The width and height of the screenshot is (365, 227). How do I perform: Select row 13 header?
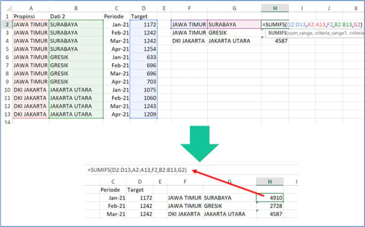(7, 114)
